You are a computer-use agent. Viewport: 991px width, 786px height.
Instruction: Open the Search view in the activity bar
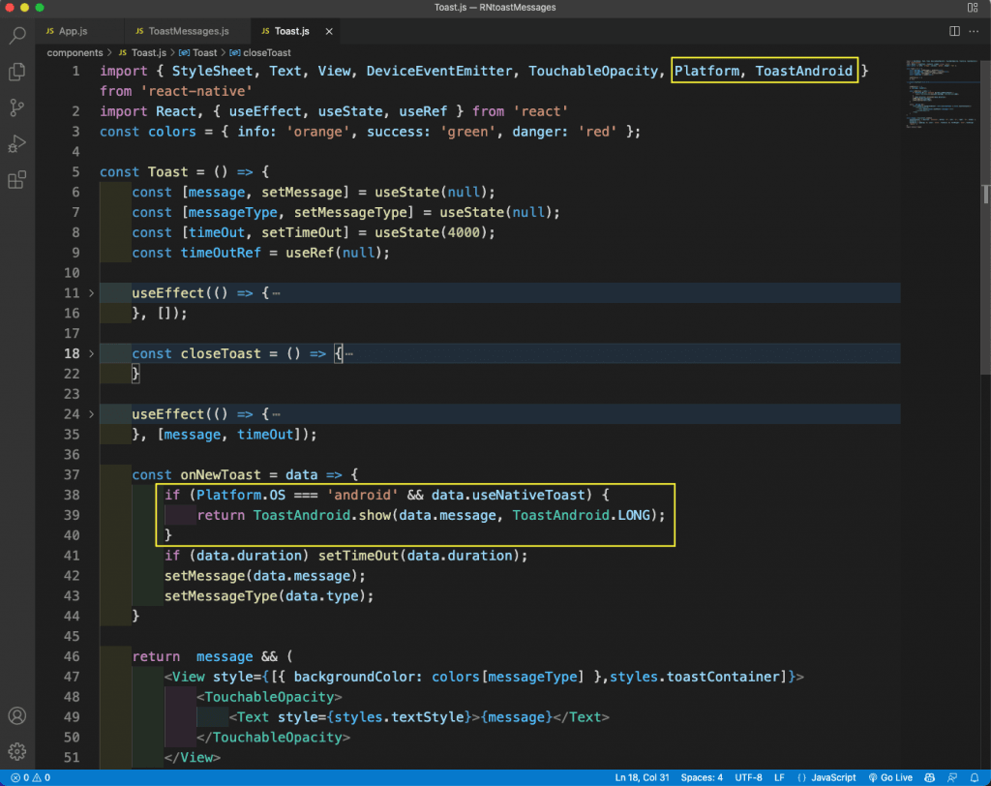coord(16,36)
